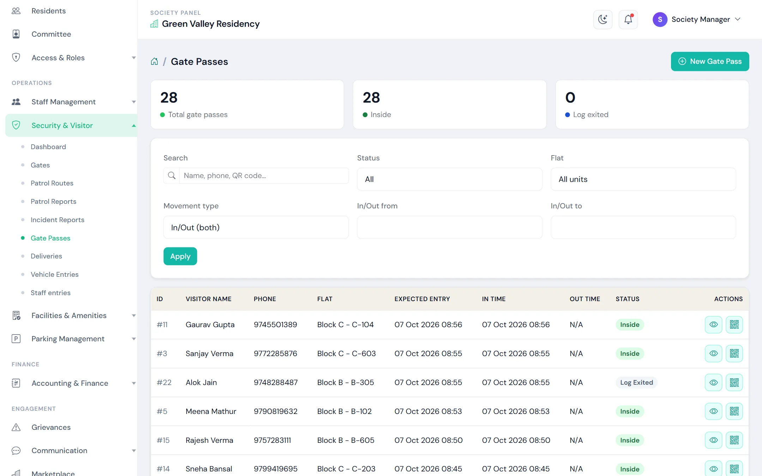Show QR code for Sanjay Verma
Screen dimensions: 762x476
point(734,354)
